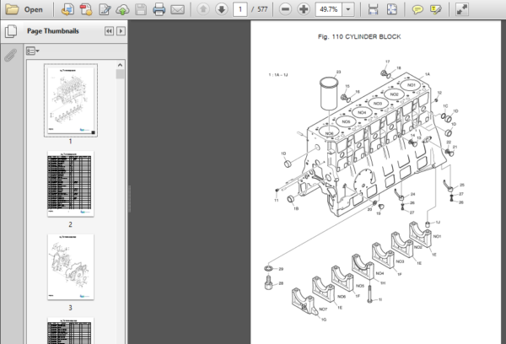Click the Open text button
This screenshot has height=344, width=506.
pyautogui.click(x=34, y=9)
